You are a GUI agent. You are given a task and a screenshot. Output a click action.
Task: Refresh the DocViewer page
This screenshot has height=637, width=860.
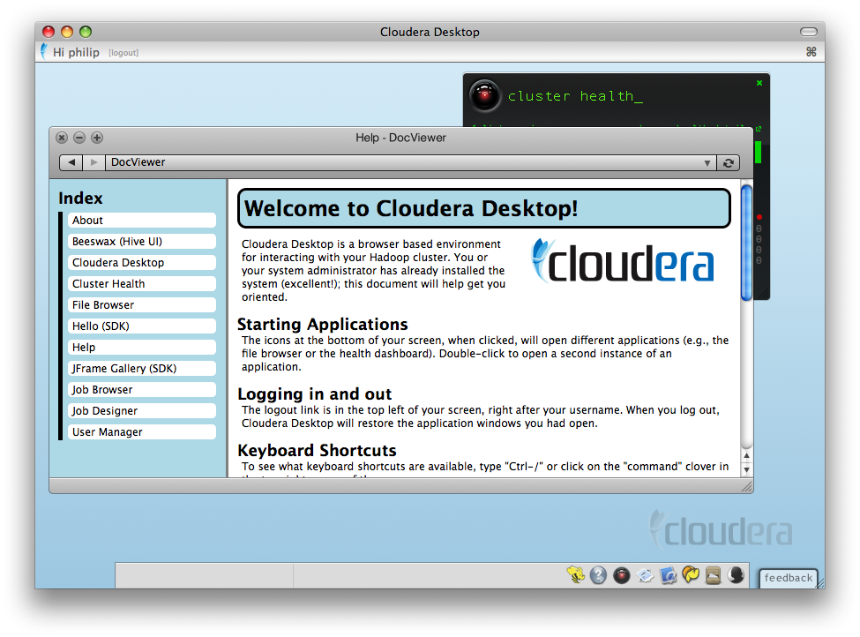tap(729, 162)
